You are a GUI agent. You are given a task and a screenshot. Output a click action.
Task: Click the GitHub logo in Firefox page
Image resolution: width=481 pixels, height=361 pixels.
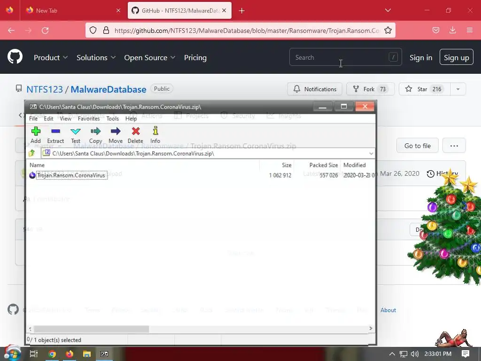15,57
